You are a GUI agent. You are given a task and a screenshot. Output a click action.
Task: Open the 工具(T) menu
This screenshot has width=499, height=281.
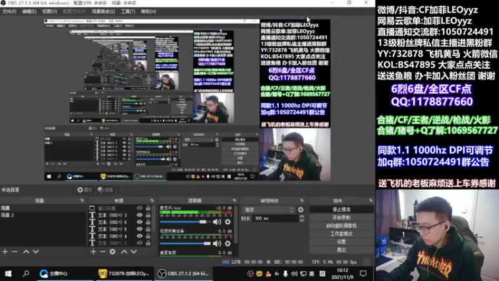coord(128,11)
